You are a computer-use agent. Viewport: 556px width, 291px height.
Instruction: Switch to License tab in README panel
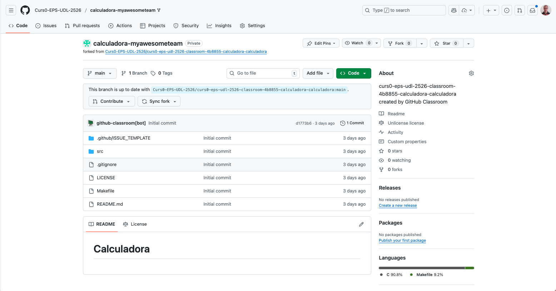pyautogui.click(x=135, y=224)
